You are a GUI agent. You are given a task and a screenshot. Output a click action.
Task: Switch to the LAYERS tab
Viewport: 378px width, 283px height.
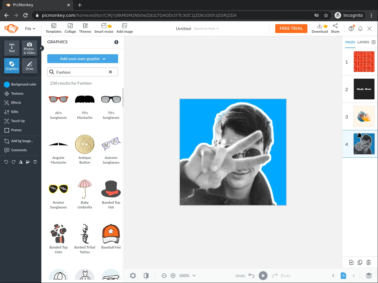363,42
